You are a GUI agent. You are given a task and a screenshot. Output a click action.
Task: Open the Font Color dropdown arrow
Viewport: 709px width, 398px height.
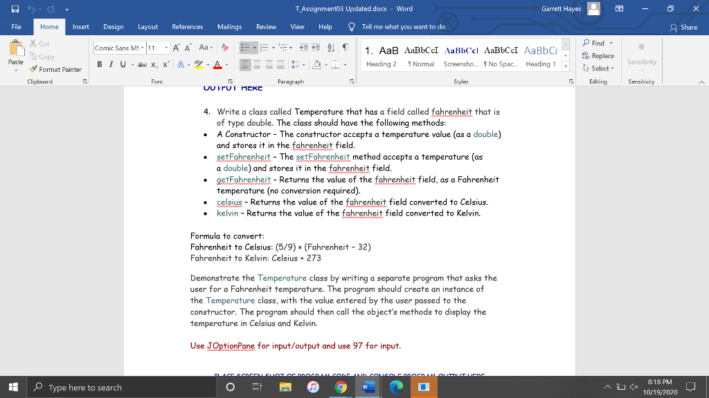point(226,64)
